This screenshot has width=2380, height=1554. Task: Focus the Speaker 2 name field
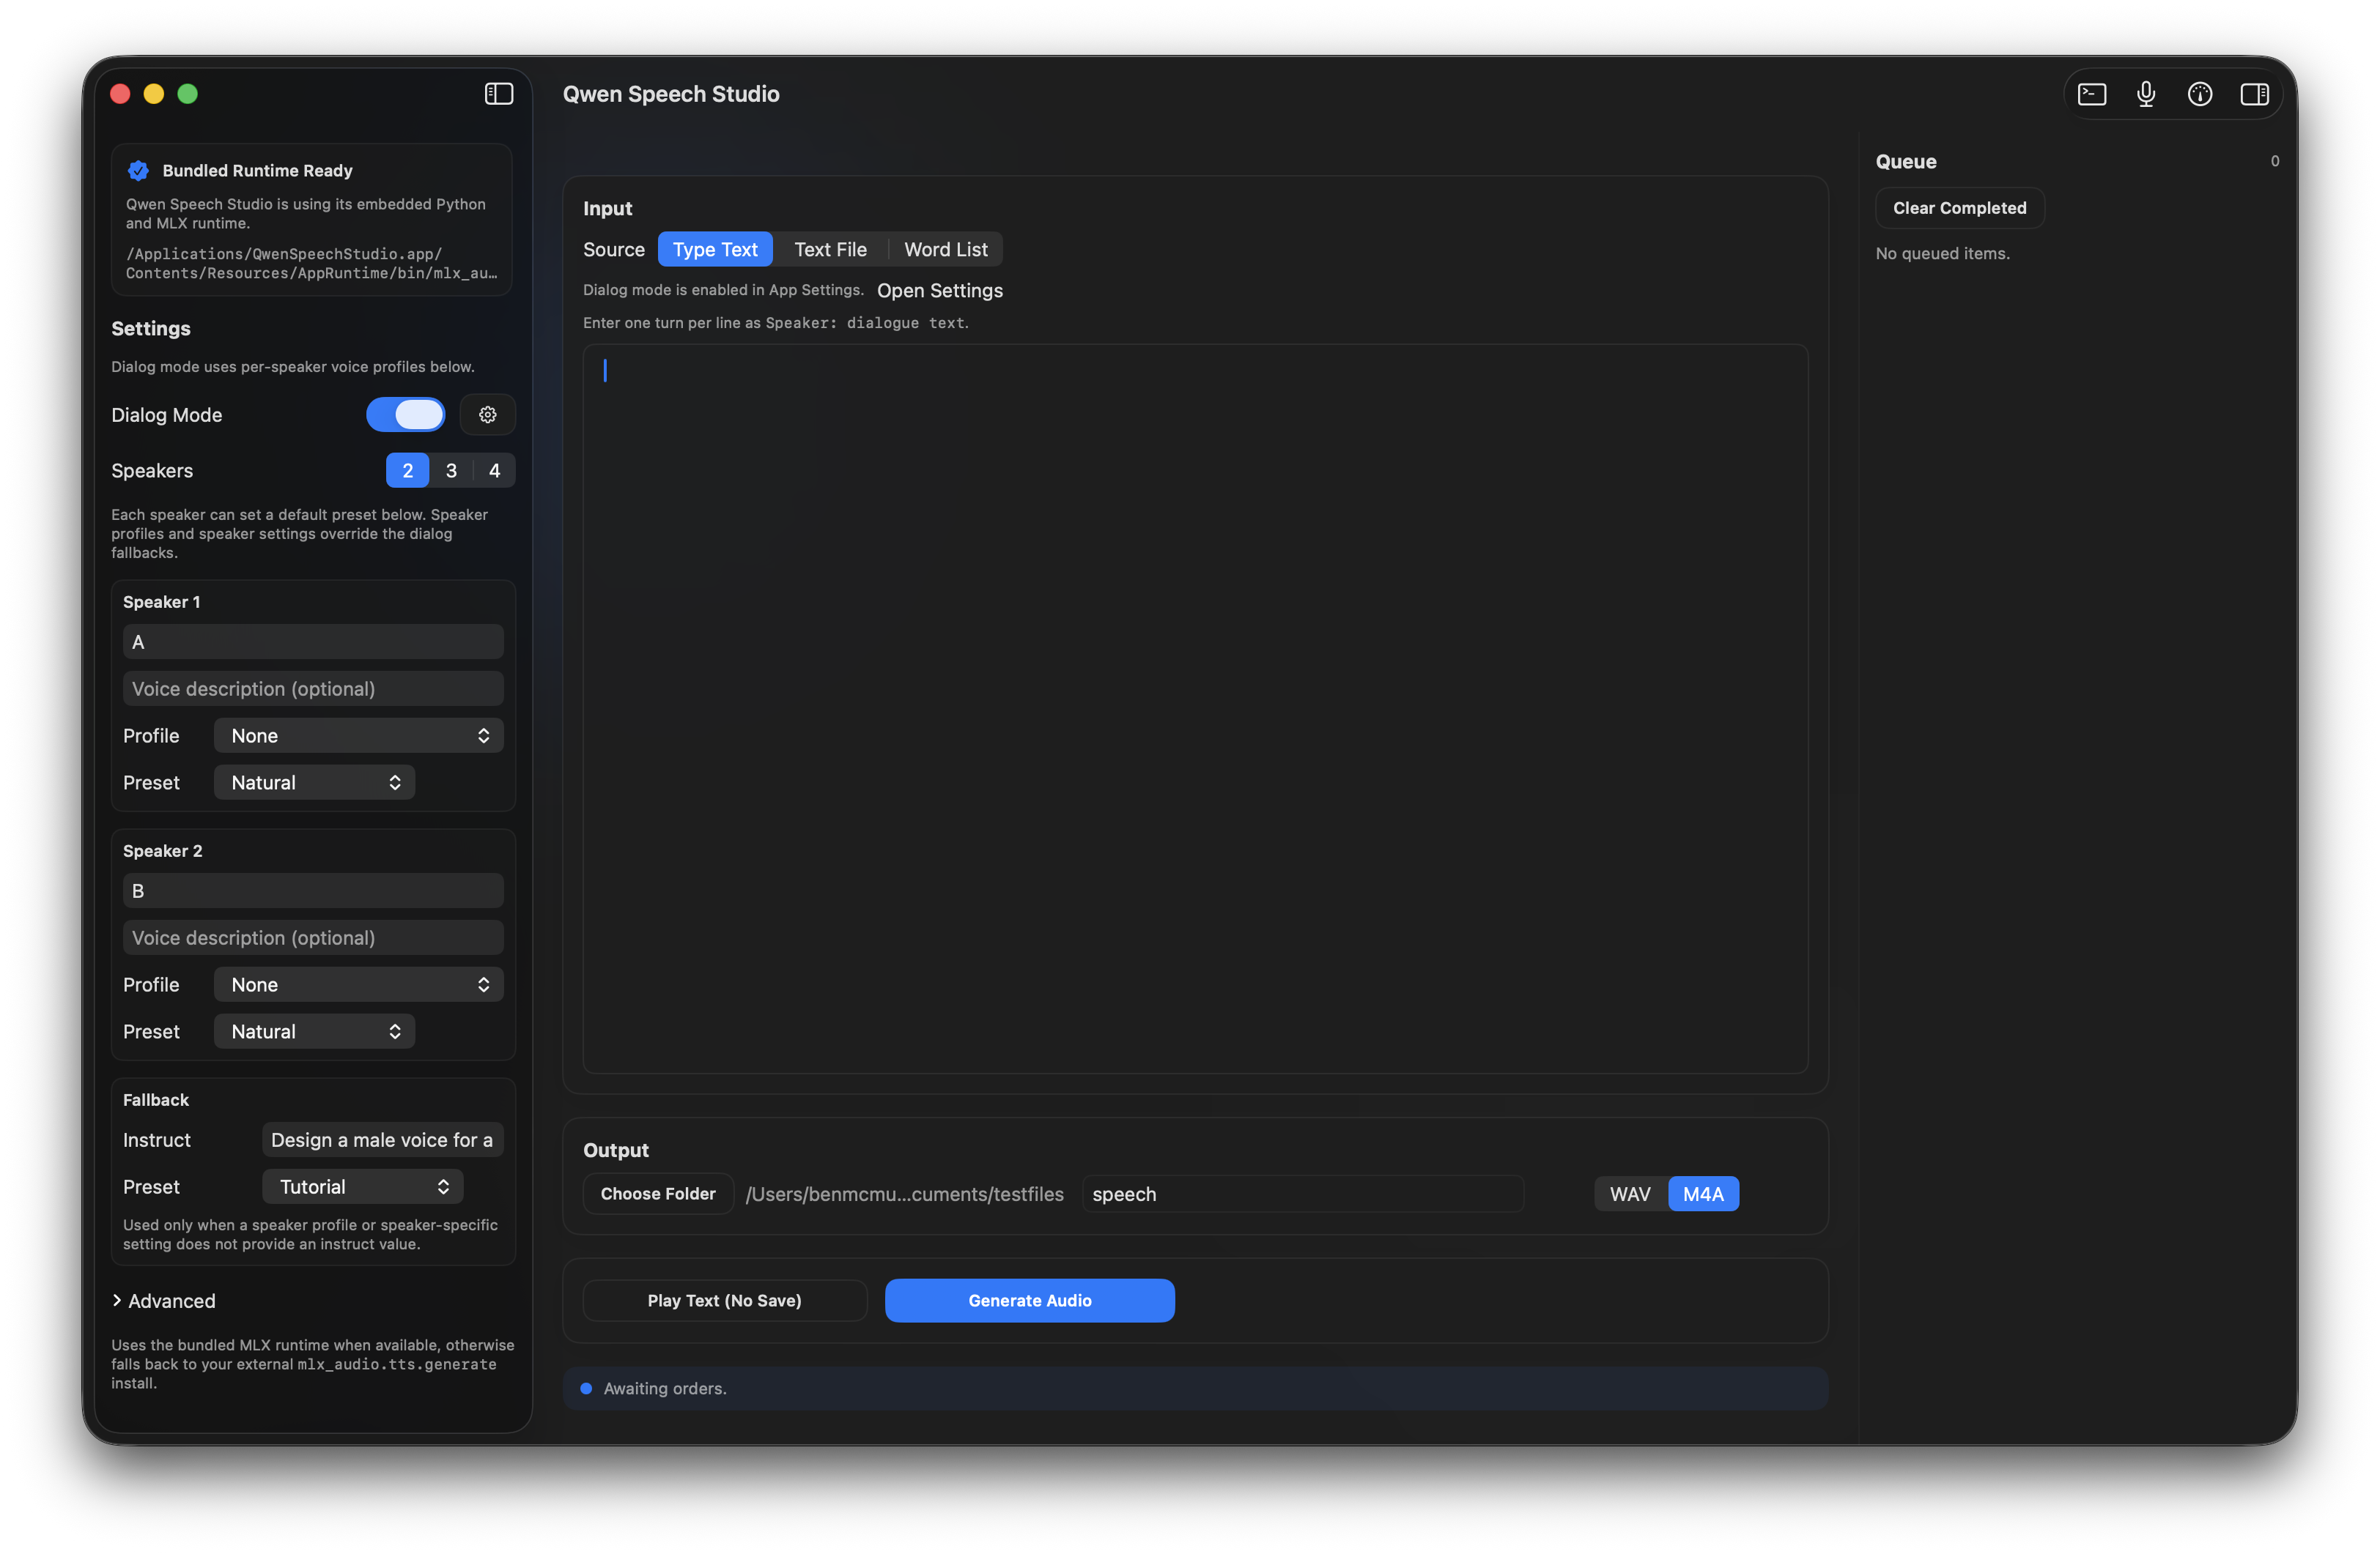coord(313,891)
